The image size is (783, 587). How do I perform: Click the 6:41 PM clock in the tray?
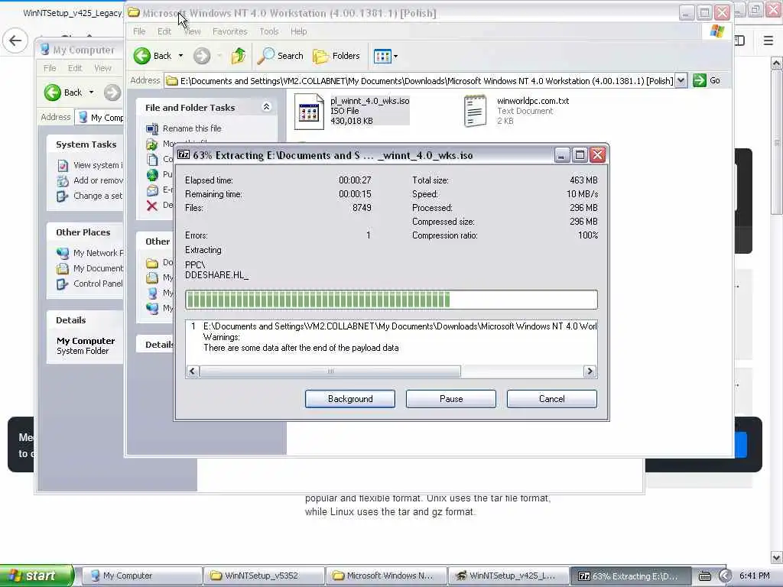point(755,576)
